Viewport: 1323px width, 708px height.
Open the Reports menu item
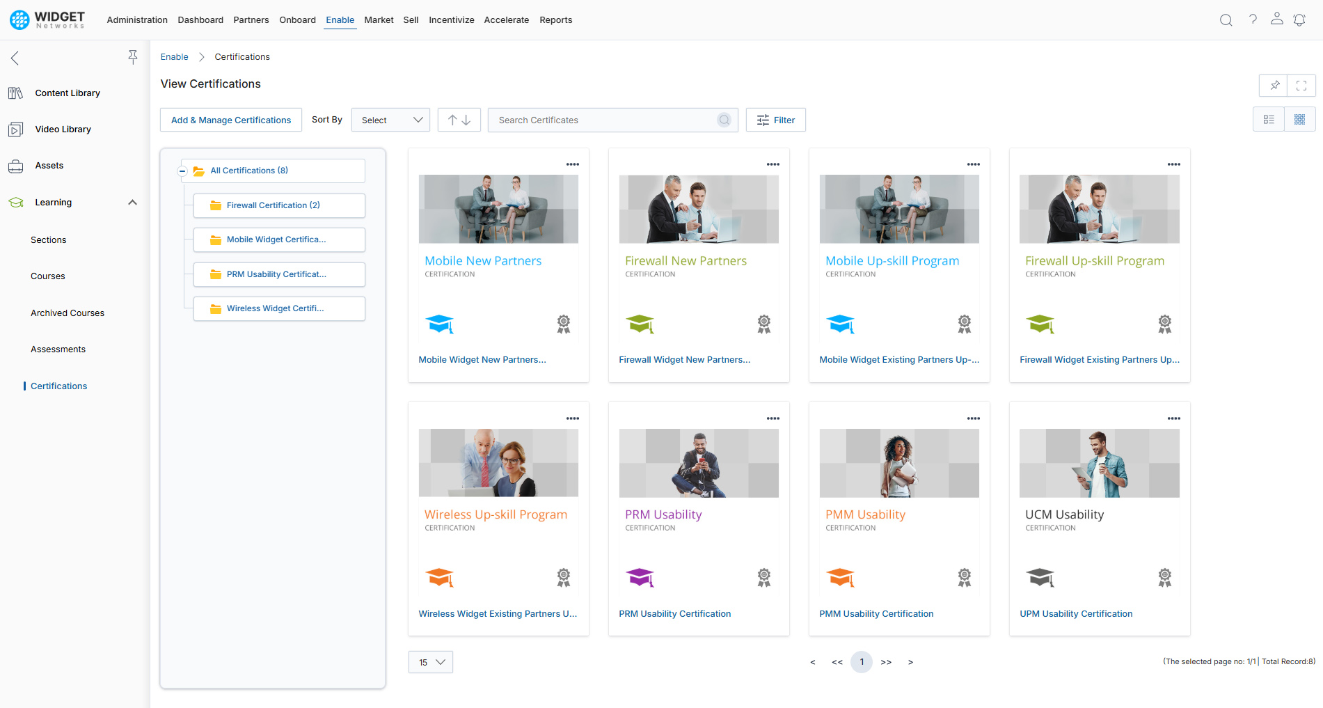point(555,20)
